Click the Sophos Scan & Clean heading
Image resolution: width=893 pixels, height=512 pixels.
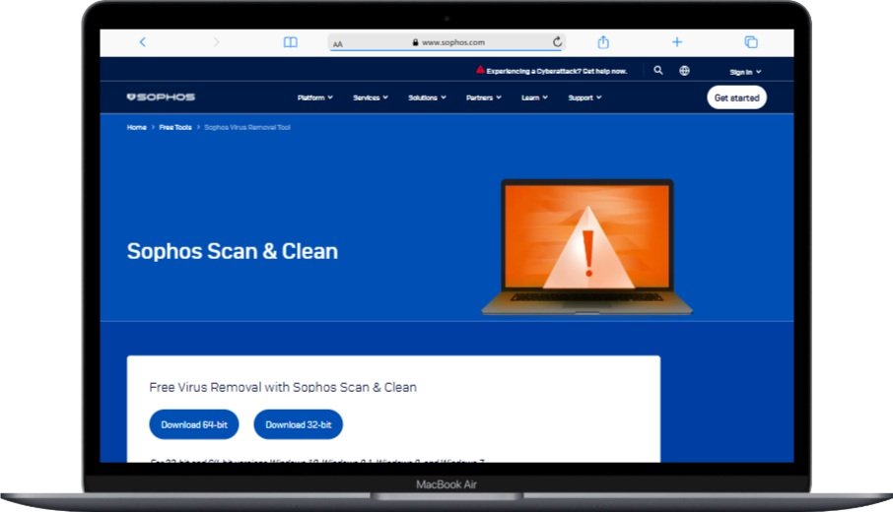tap(233, 251)
